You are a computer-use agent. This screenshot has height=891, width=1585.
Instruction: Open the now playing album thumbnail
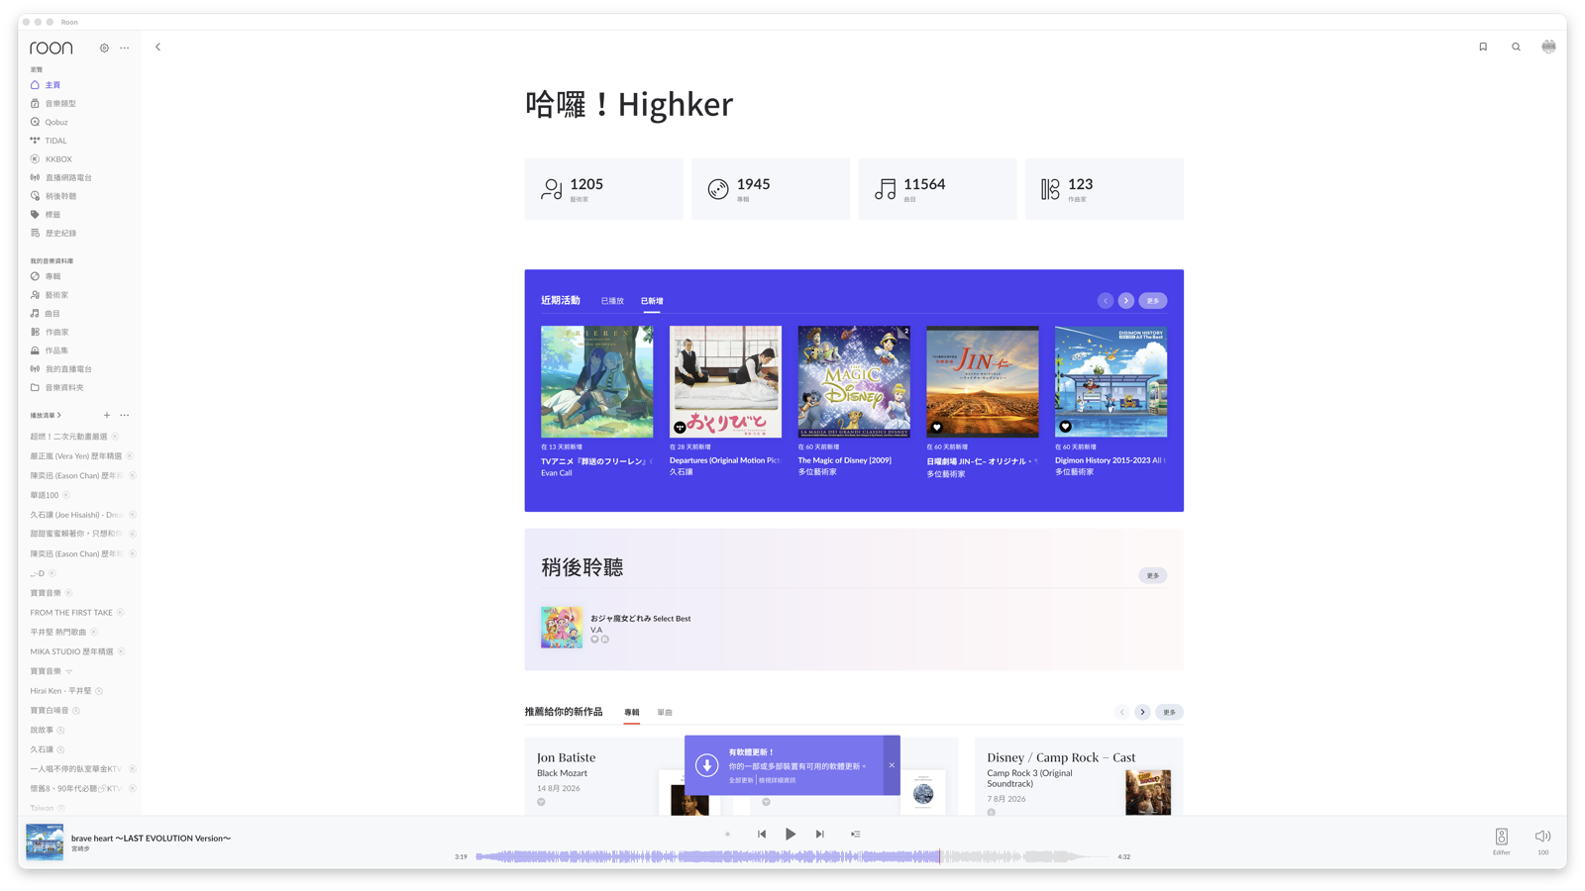[x=45, y=842]
